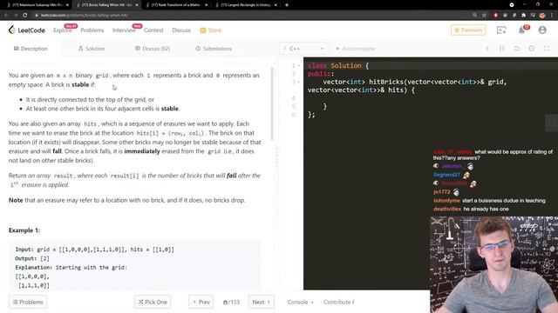Go back in browser history
Image resolution: width=558 pixels, height=313 pixels.
[x=6, y=15]
